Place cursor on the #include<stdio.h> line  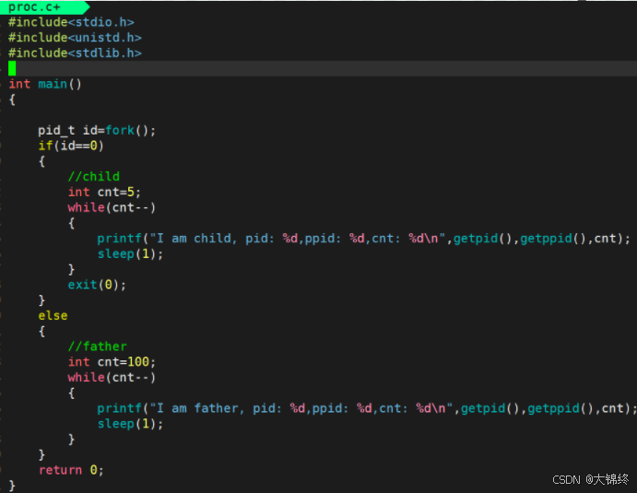71,21
